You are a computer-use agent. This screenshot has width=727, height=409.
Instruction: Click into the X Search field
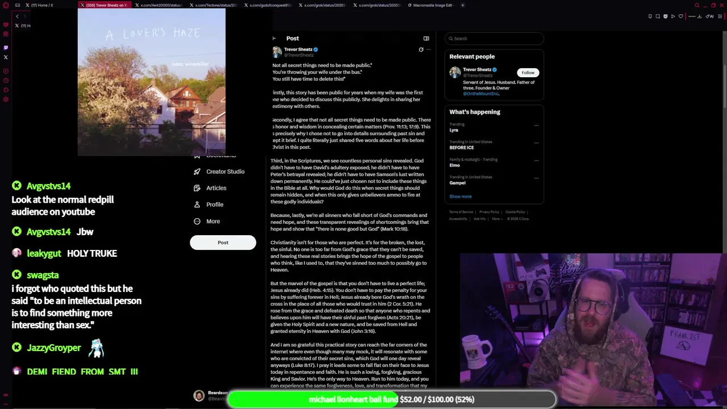[494, 38]
